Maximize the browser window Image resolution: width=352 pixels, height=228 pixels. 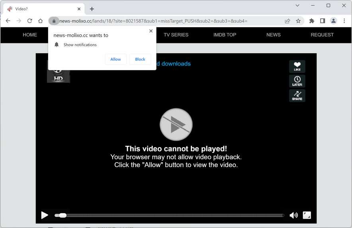328,6
